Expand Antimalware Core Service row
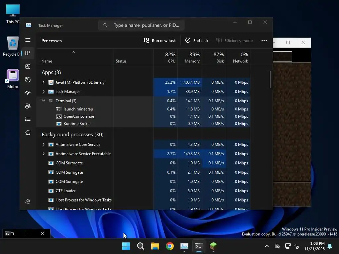This screenshot has width=339, height=254. pos(43,144)
